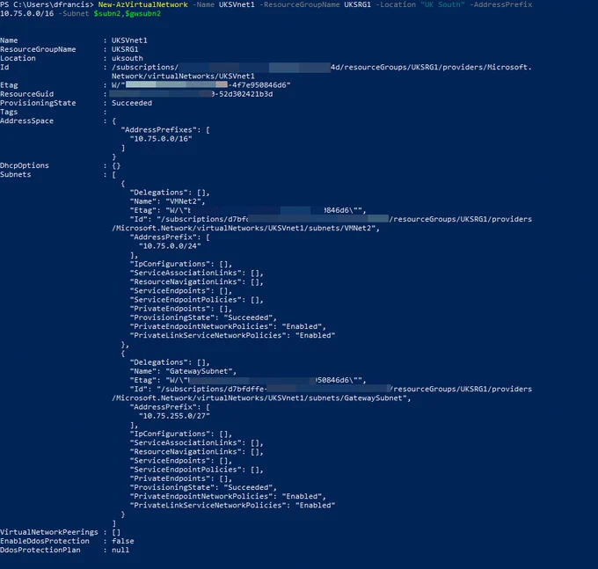Screen dimensions: 598x569
Task: Click the Subnets label
Action: coord(16,174)
